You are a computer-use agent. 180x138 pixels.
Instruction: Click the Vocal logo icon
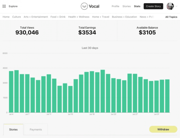[84, 6]
